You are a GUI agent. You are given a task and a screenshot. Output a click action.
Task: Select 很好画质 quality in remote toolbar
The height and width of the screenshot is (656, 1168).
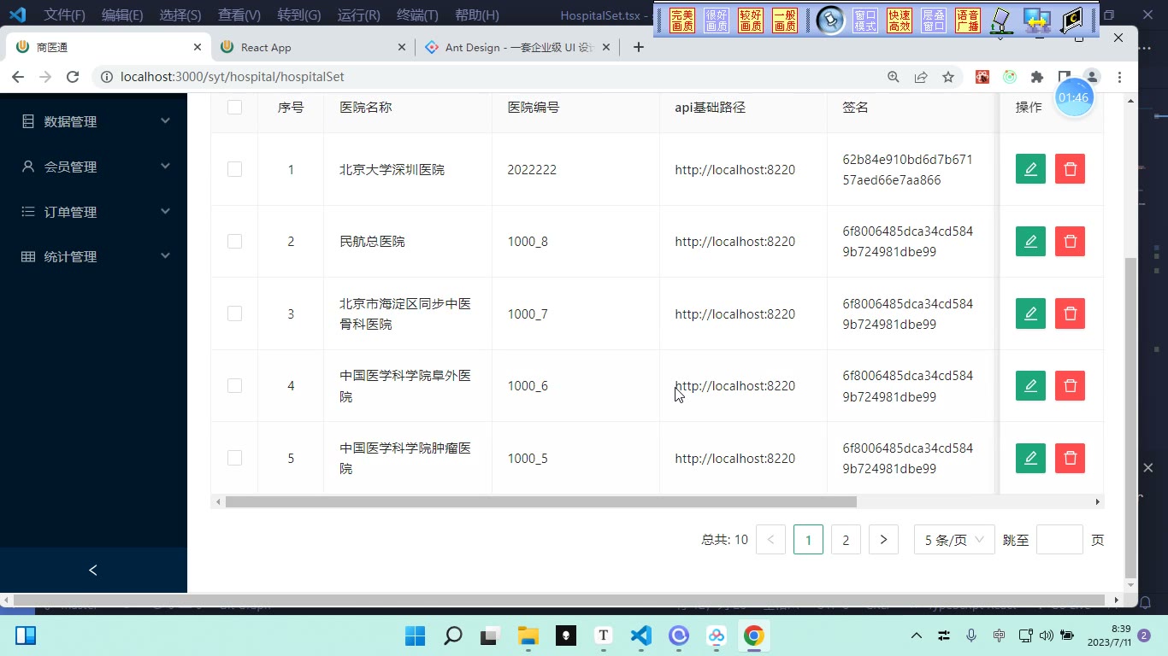pyautogui.click(x=717, y=20)
